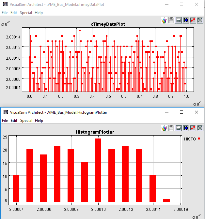Reset axes with blue arrow icon in xTimeyDataPlot
This screenshot has width=205, height=219.
[x=186, y=21]
